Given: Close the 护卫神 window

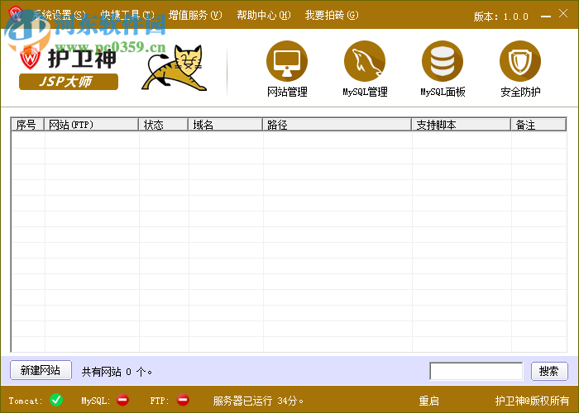Looking at the screenshot, I should [x=563, y=14].
